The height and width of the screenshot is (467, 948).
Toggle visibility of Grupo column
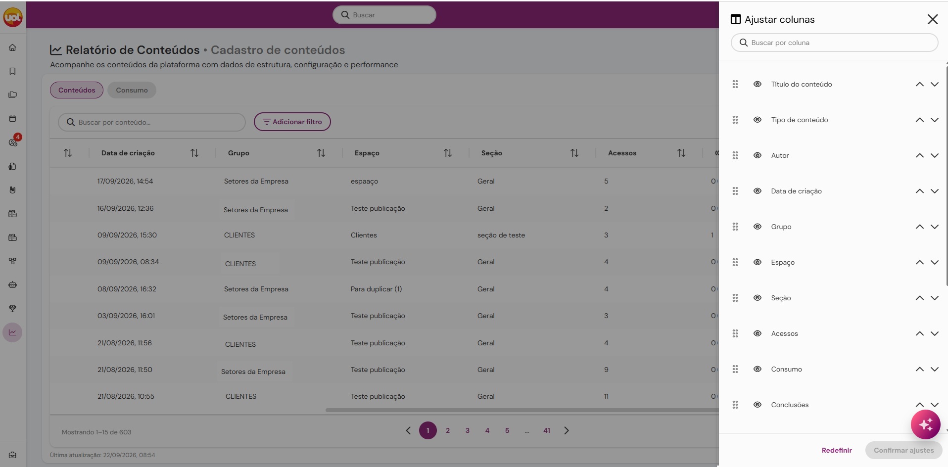(757, 227)
